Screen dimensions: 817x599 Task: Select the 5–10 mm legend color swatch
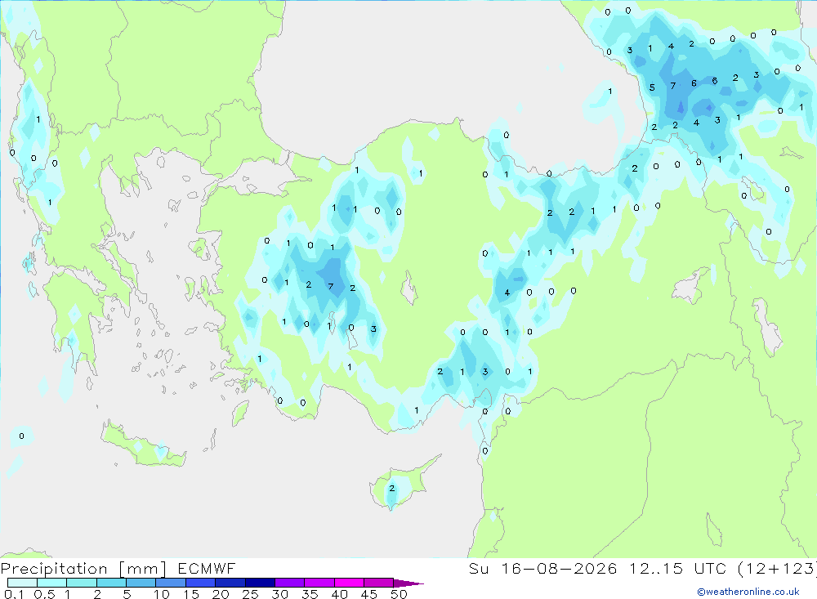(x=141, y=583)
